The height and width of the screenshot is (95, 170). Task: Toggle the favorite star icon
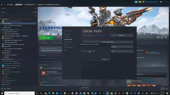coord(166,37)
